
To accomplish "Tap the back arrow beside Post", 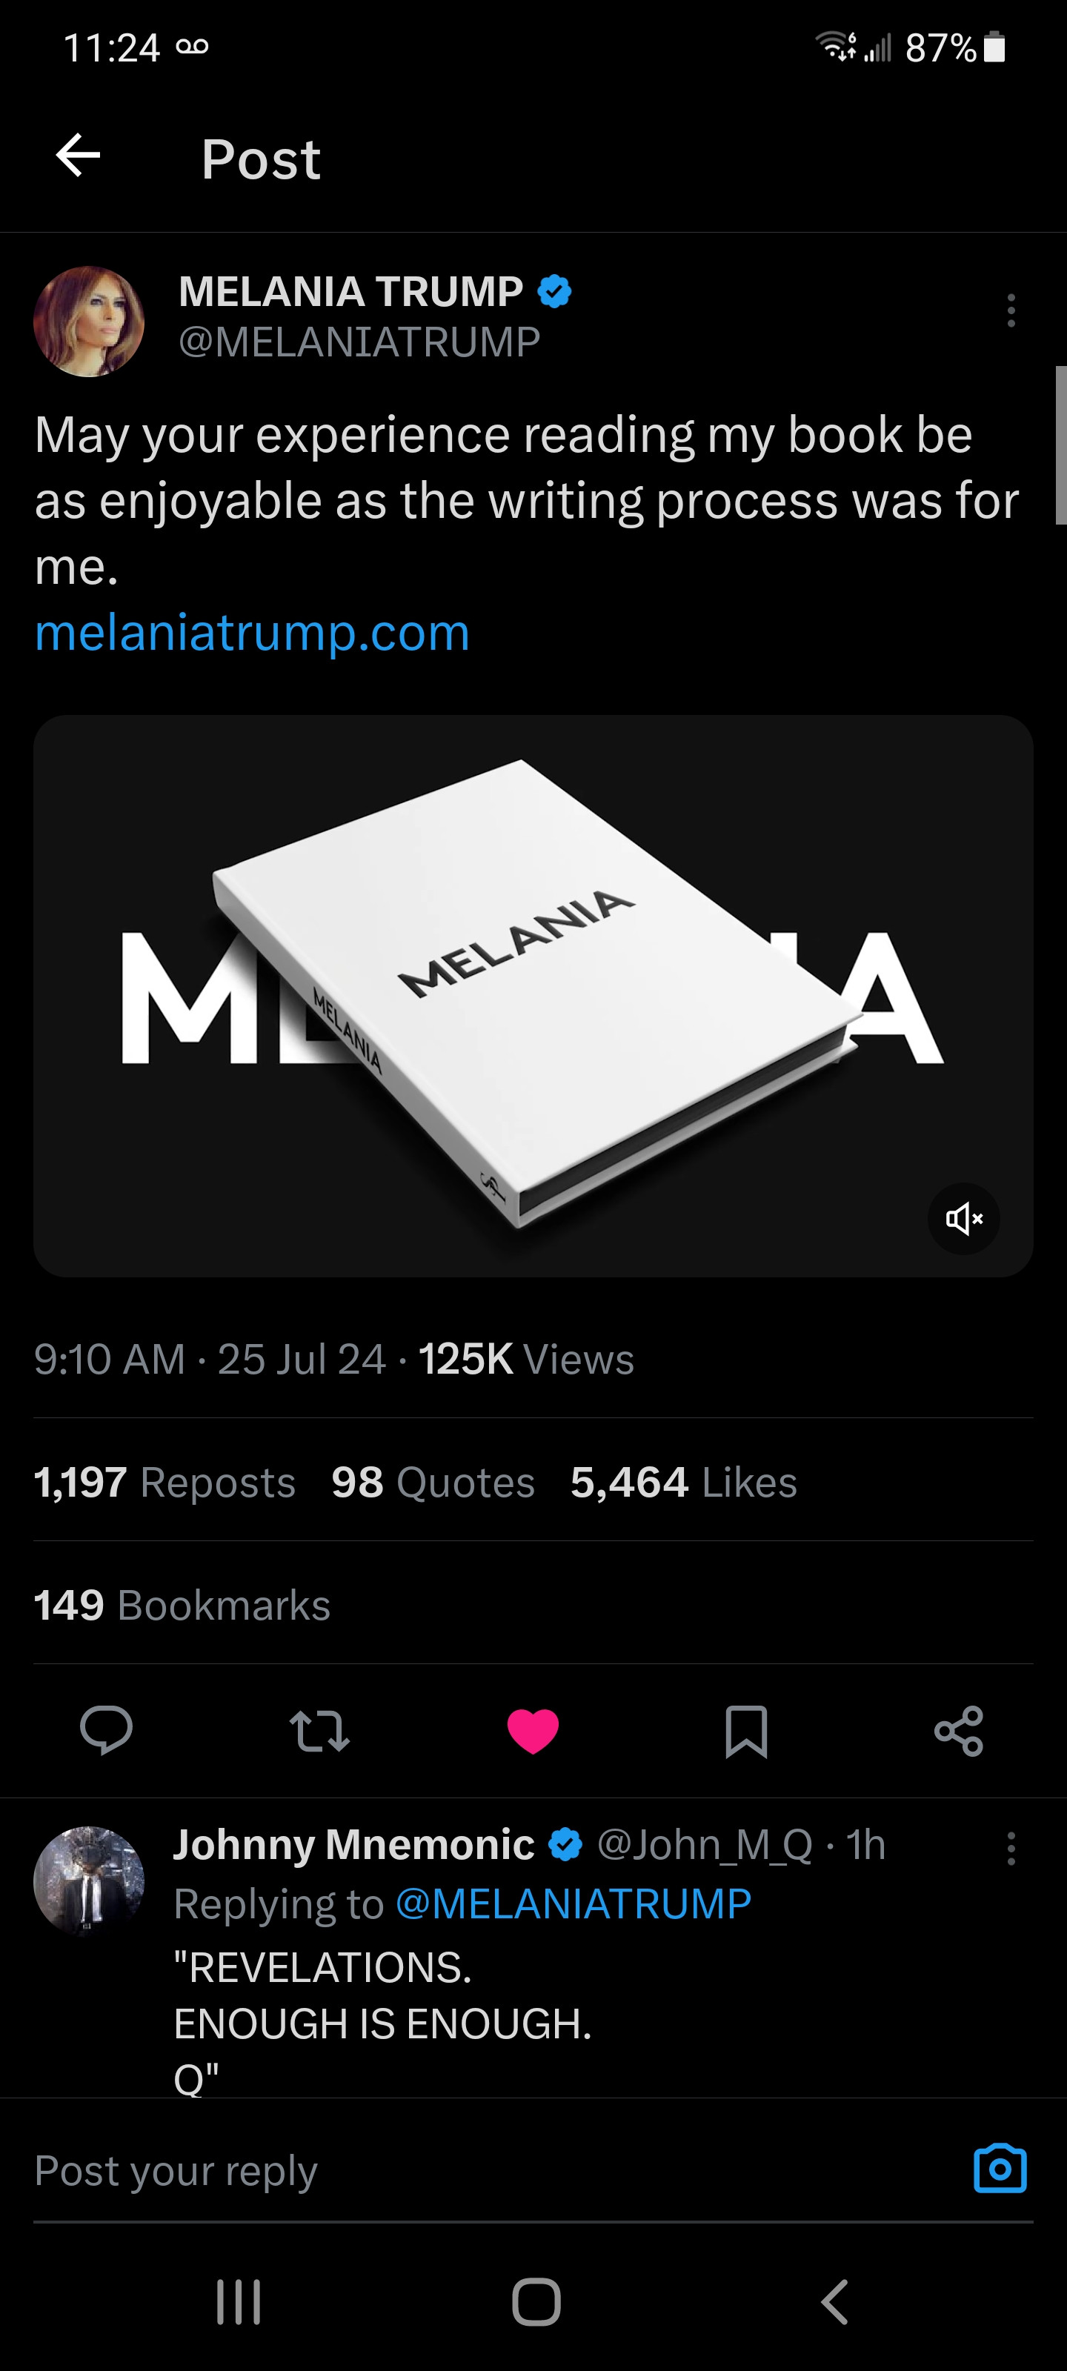I will coord(79,156).
